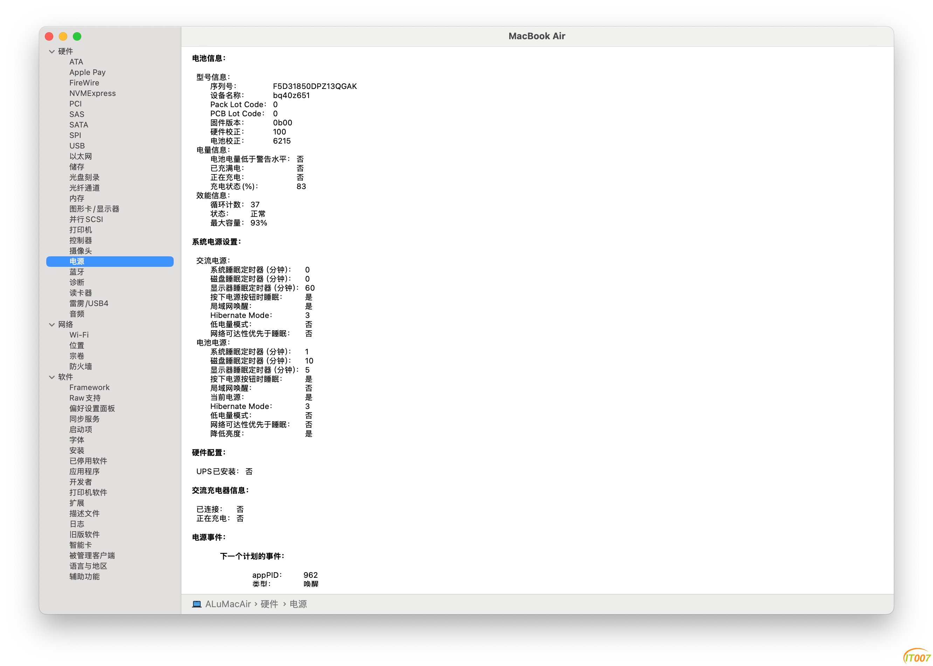Collapse the 网络 section chevron
This screenshot has height=666, width=933.
click(x=52, y=324)
